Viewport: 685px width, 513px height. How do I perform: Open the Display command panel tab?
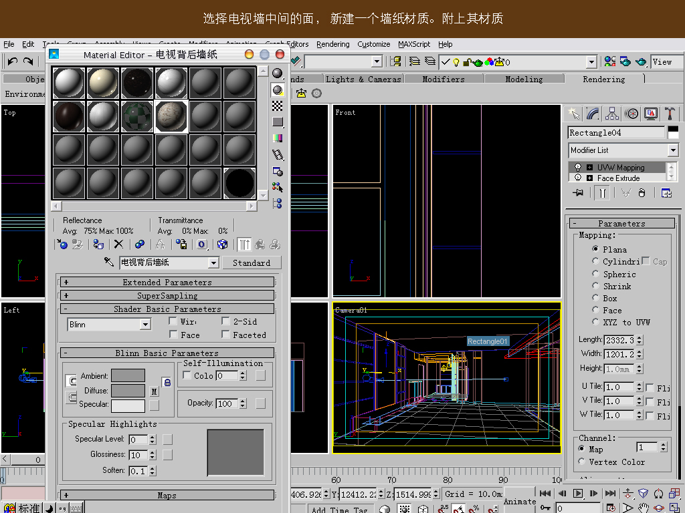[x=650, y=114]
